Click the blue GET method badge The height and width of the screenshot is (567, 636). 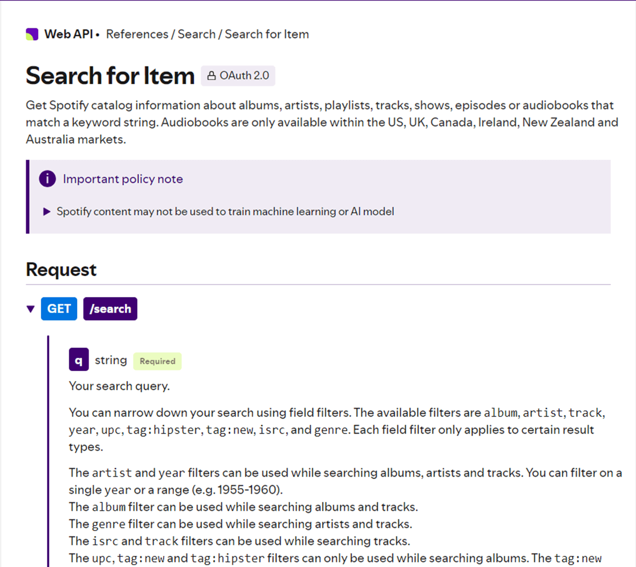click(x=59, y=308)
